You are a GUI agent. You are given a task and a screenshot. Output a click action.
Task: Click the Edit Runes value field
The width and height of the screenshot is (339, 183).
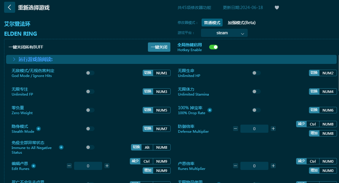tap(88, 166)
